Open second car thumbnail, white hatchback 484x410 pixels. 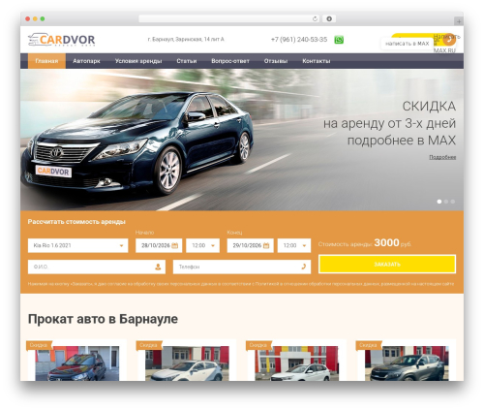click(187, 363)
